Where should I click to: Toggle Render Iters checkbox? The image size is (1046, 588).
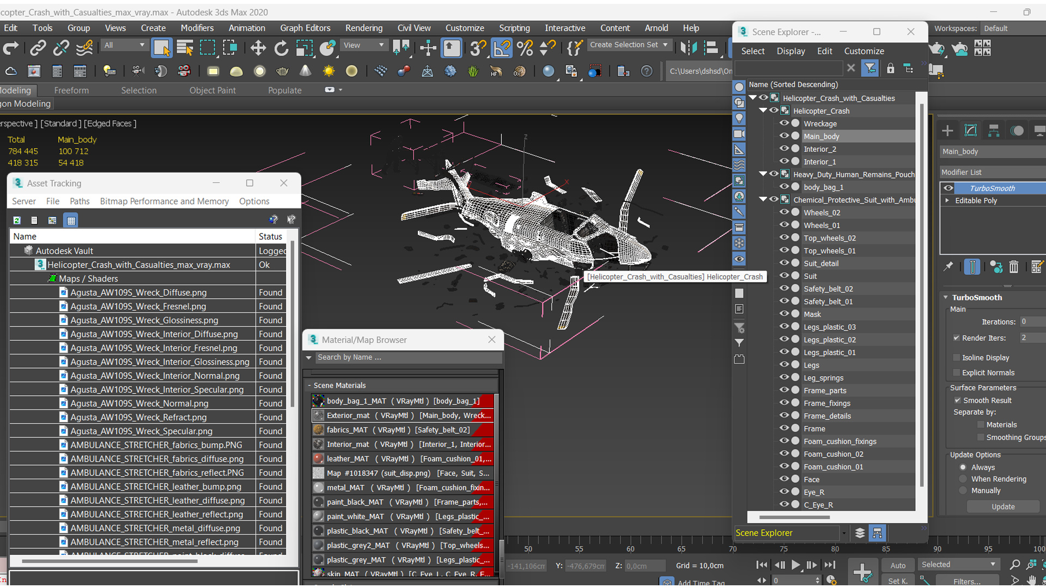click(957, 338)
